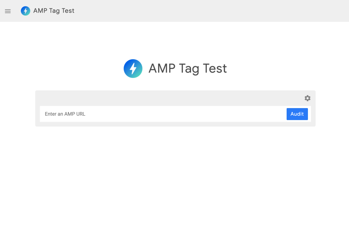Focus the "Enter an AMP URL" field
The width and height of the screenshot is (349, 245).
163,114
